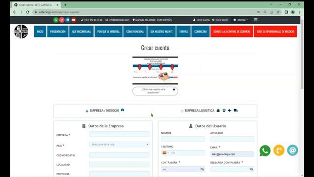Image resolution: width=314 pixels, height=177 pixels.
Task: Expand the Idiomas language dropdown
Action: [241, 20]
